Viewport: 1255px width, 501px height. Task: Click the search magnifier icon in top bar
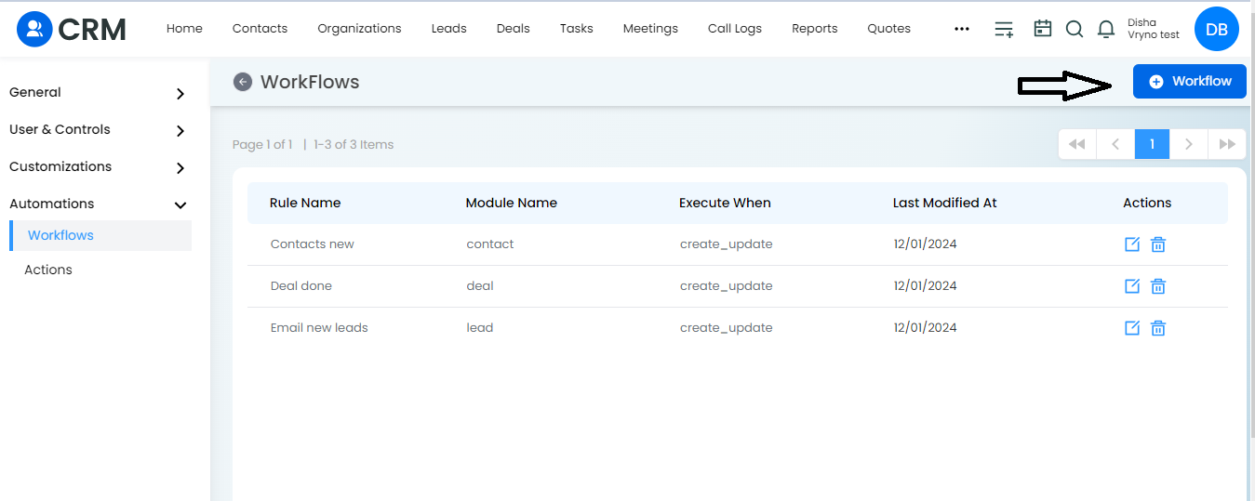point(1075,29)
